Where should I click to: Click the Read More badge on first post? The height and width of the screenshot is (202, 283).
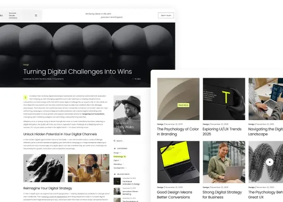183,105
